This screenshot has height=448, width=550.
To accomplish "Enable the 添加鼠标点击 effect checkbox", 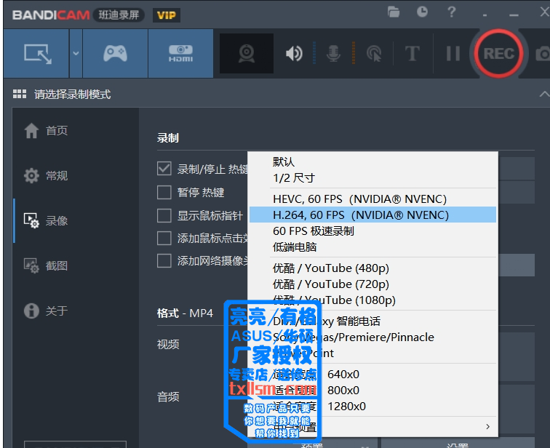I will 164,238.
